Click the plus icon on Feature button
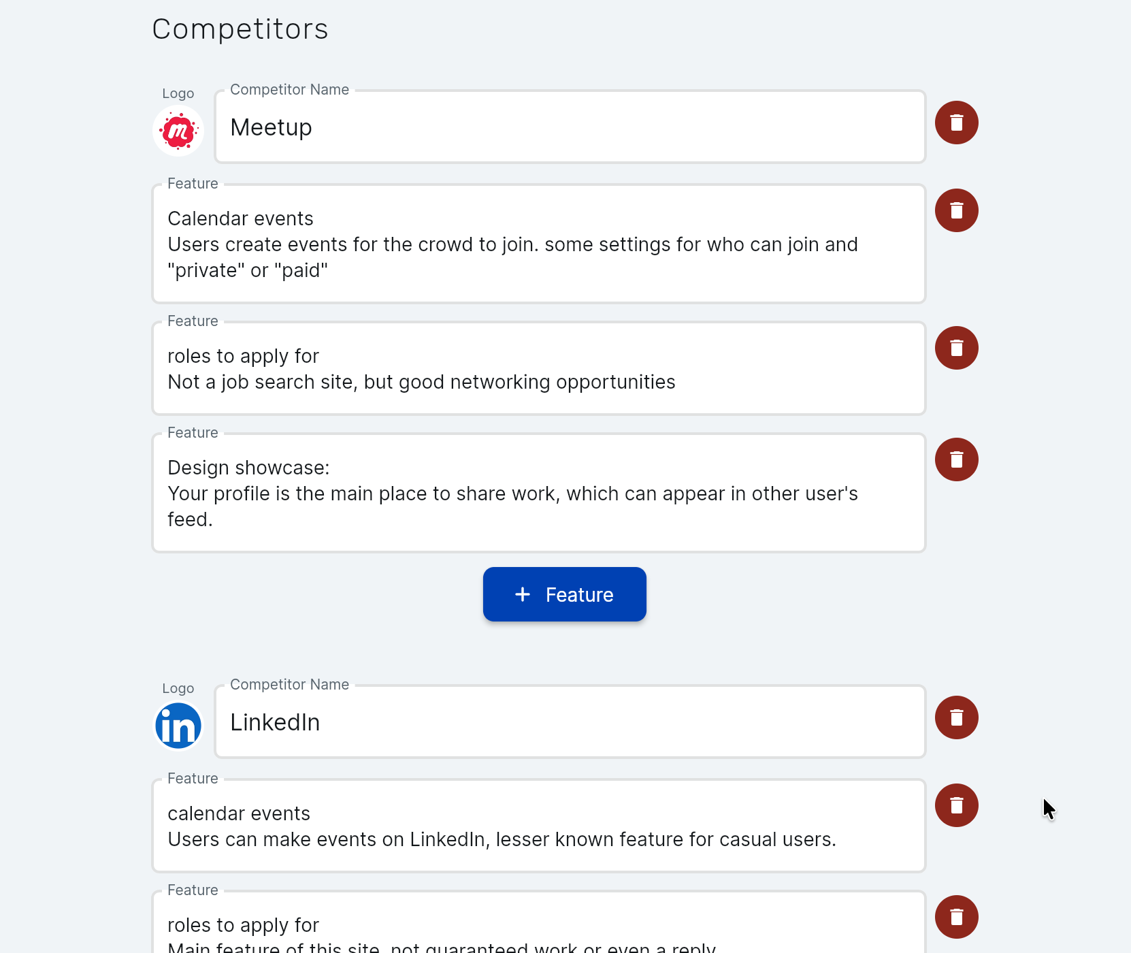The width and height of the screenshot is (1131, 953). (523, 594)
